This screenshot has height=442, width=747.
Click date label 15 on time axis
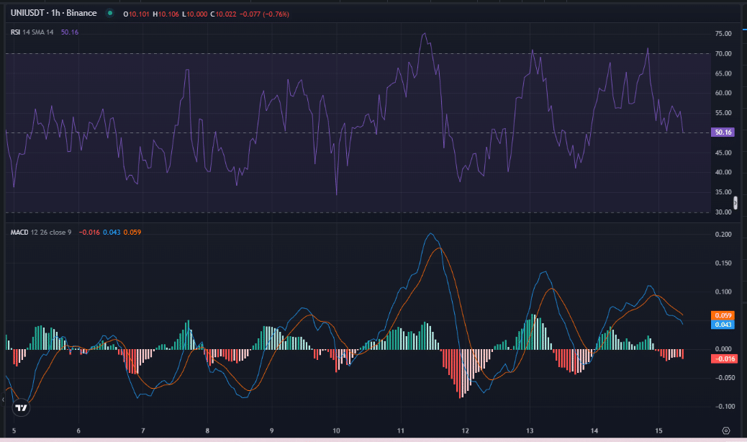click(x=658, y=430)
